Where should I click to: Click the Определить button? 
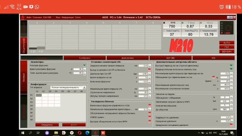(x=47, y=125)
